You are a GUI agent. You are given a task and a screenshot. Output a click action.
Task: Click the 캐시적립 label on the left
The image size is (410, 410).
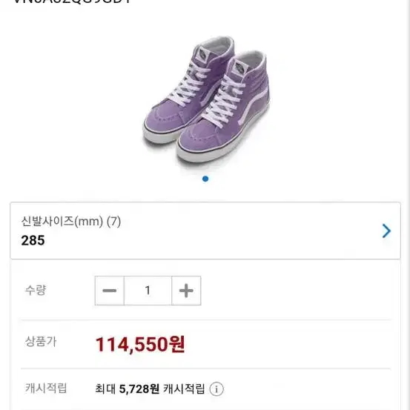pos(46,388)
